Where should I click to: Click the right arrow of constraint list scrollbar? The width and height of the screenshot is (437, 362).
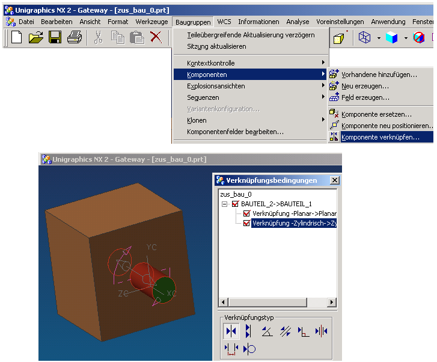click(331, 302)
